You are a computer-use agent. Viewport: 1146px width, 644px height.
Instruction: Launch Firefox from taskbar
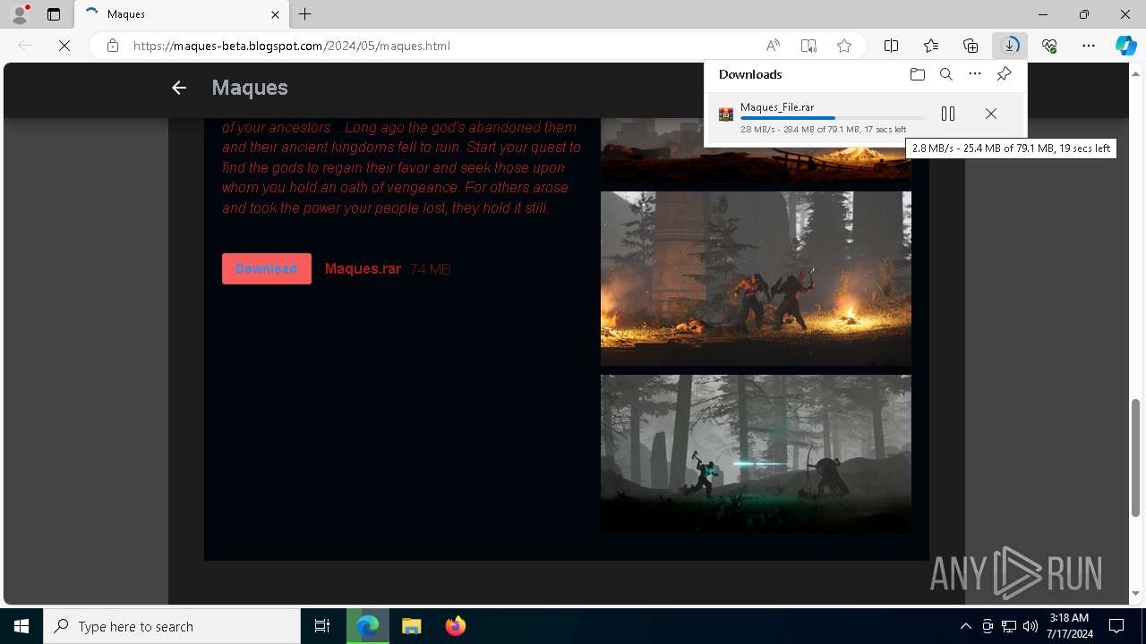pyautogui.click(x=455, y=626)
